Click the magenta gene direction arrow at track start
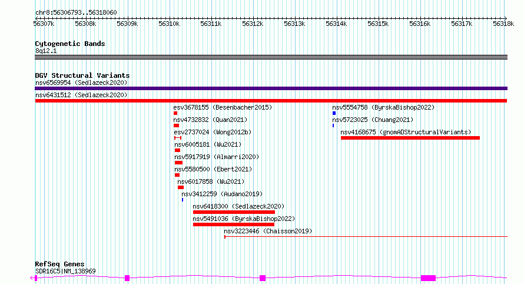 (x=32, y=278)
